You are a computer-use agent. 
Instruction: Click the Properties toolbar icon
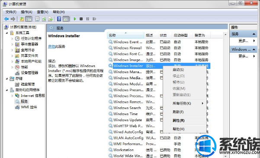(x=37, y=19)
